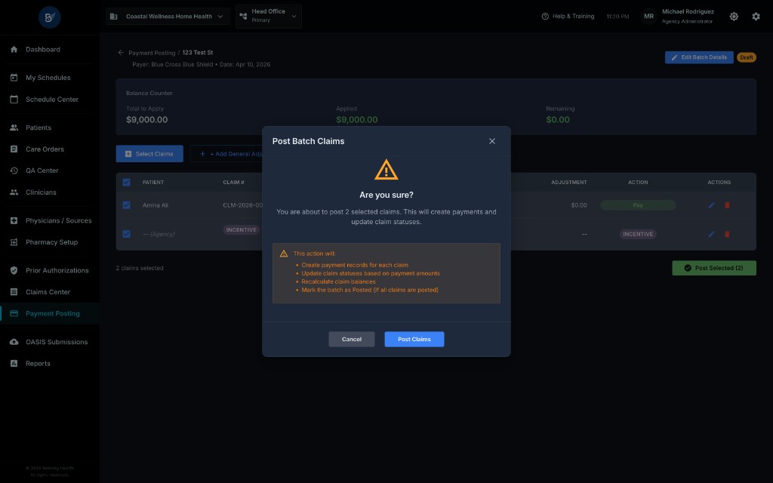Edit the Agency incentive row
Image resolution: width=773 pixels, height=483 pixels.
coord(711,234)
